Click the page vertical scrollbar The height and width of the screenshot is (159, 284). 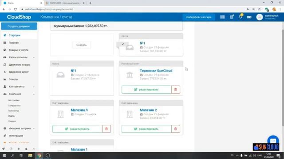click(x=283, y=78)
